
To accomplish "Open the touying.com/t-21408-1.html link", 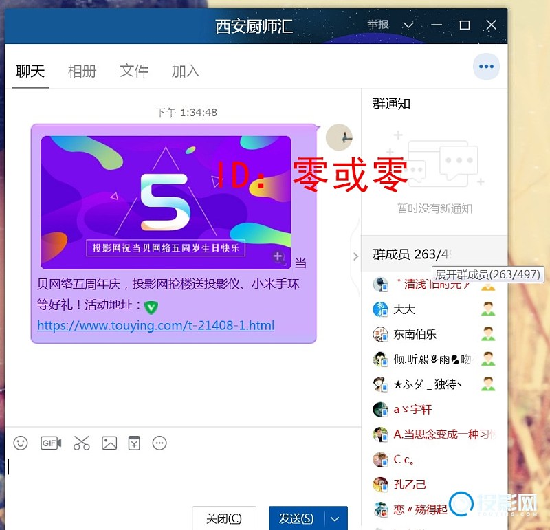I will [x=156, y=326].
